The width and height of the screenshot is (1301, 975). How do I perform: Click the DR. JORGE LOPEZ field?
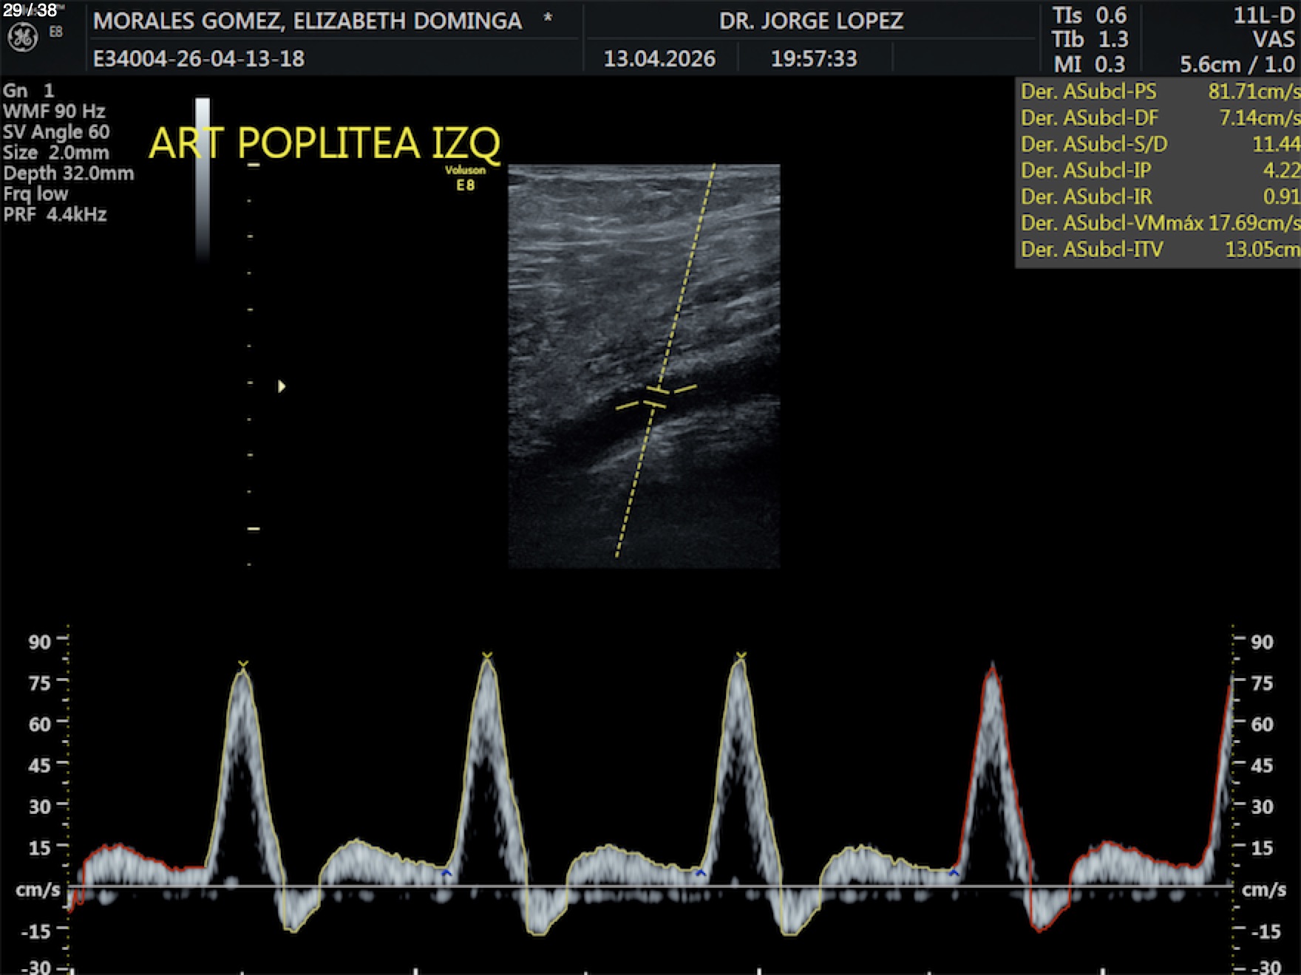811,21
